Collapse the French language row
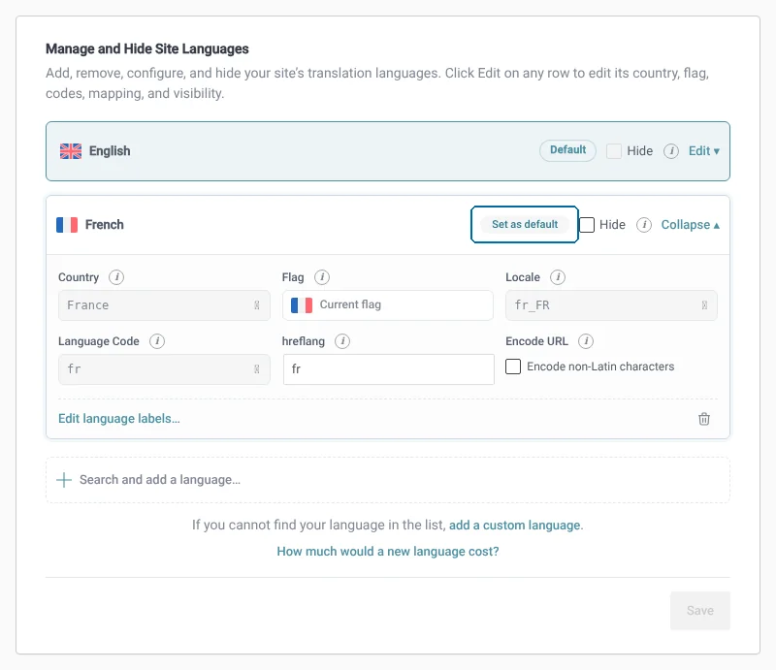The height and width of the screenshot is (670, 776). pos(691,225)
